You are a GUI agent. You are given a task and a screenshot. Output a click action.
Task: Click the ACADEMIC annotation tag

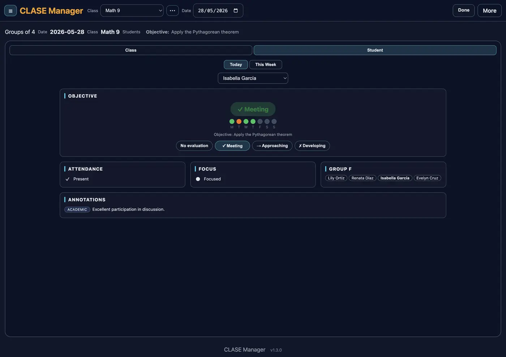(x=77, y=210)
